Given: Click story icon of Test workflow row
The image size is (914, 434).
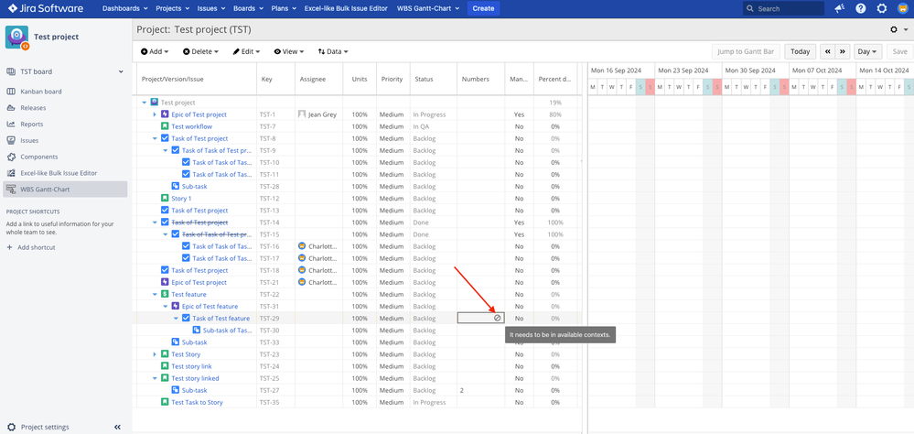Looking at the screenshot, I should pos(165,126).
